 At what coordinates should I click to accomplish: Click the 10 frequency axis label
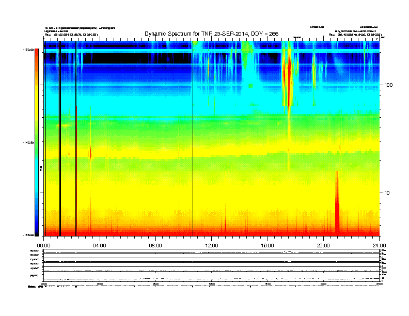pyautogui.click(x=387, y=193)
